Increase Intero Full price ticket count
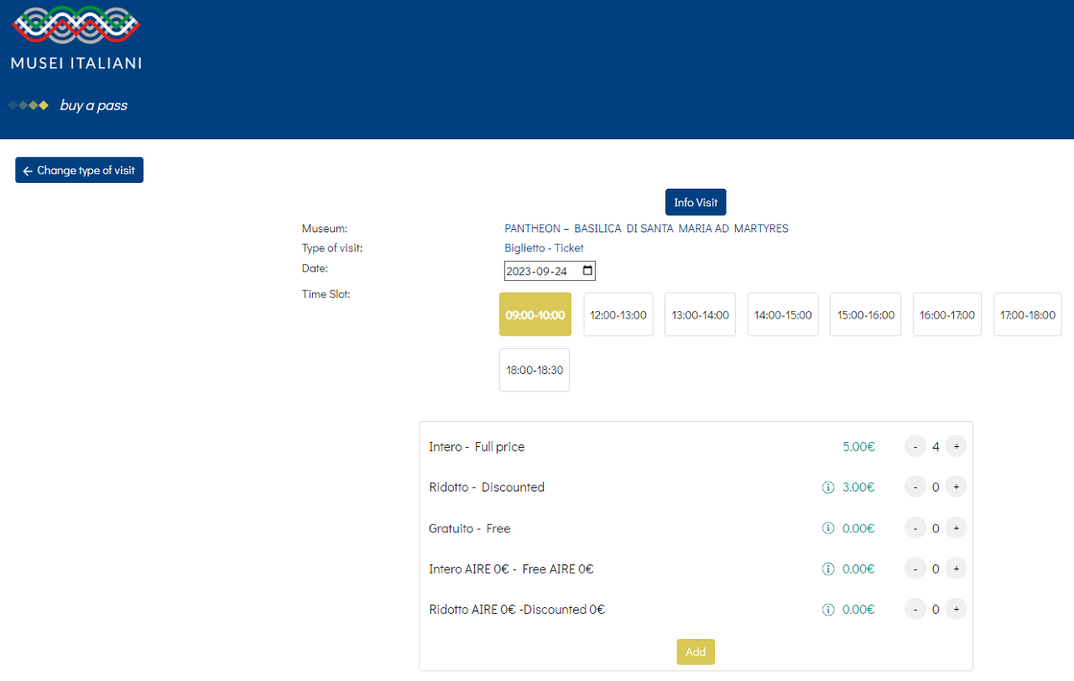Screen dimensions: 1074x681 pos(956,446)
